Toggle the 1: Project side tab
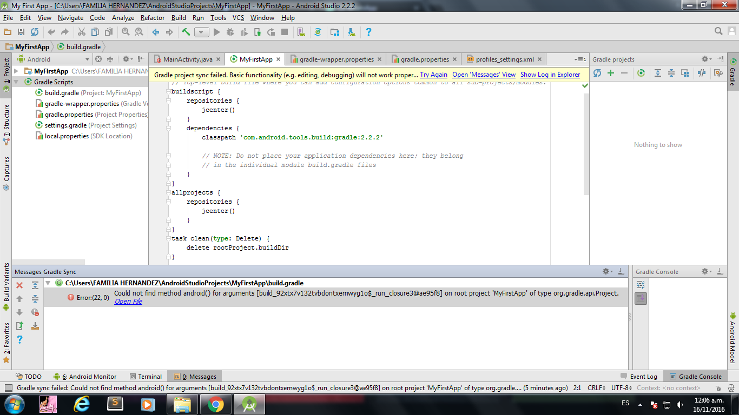Viewport: 739px width, 415px height. coord(6,74)
